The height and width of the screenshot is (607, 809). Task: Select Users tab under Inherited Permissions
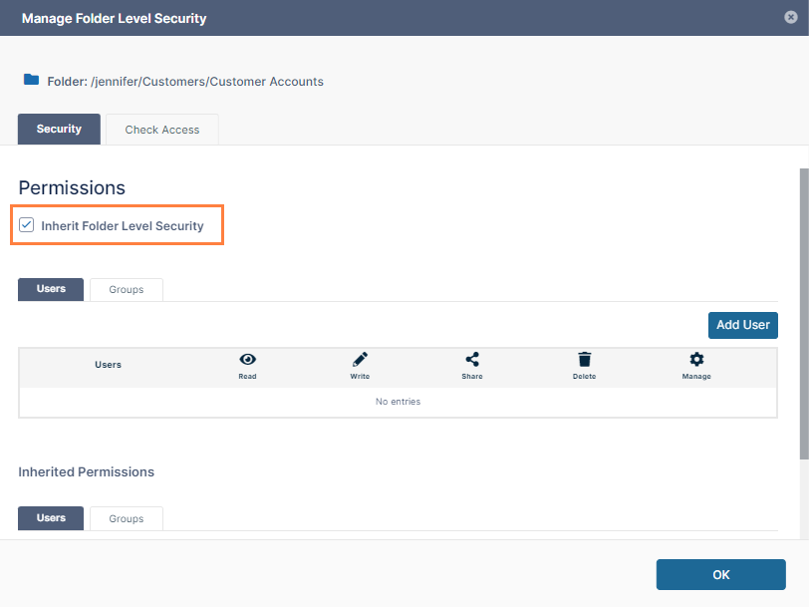pyautogui.click(x=51, y=518)
